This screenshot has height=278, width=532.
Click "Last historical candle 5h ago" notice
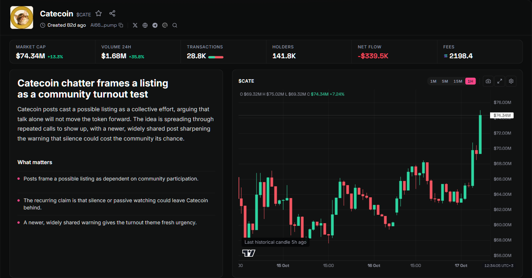pyautogui.click(x=276, y=242)
